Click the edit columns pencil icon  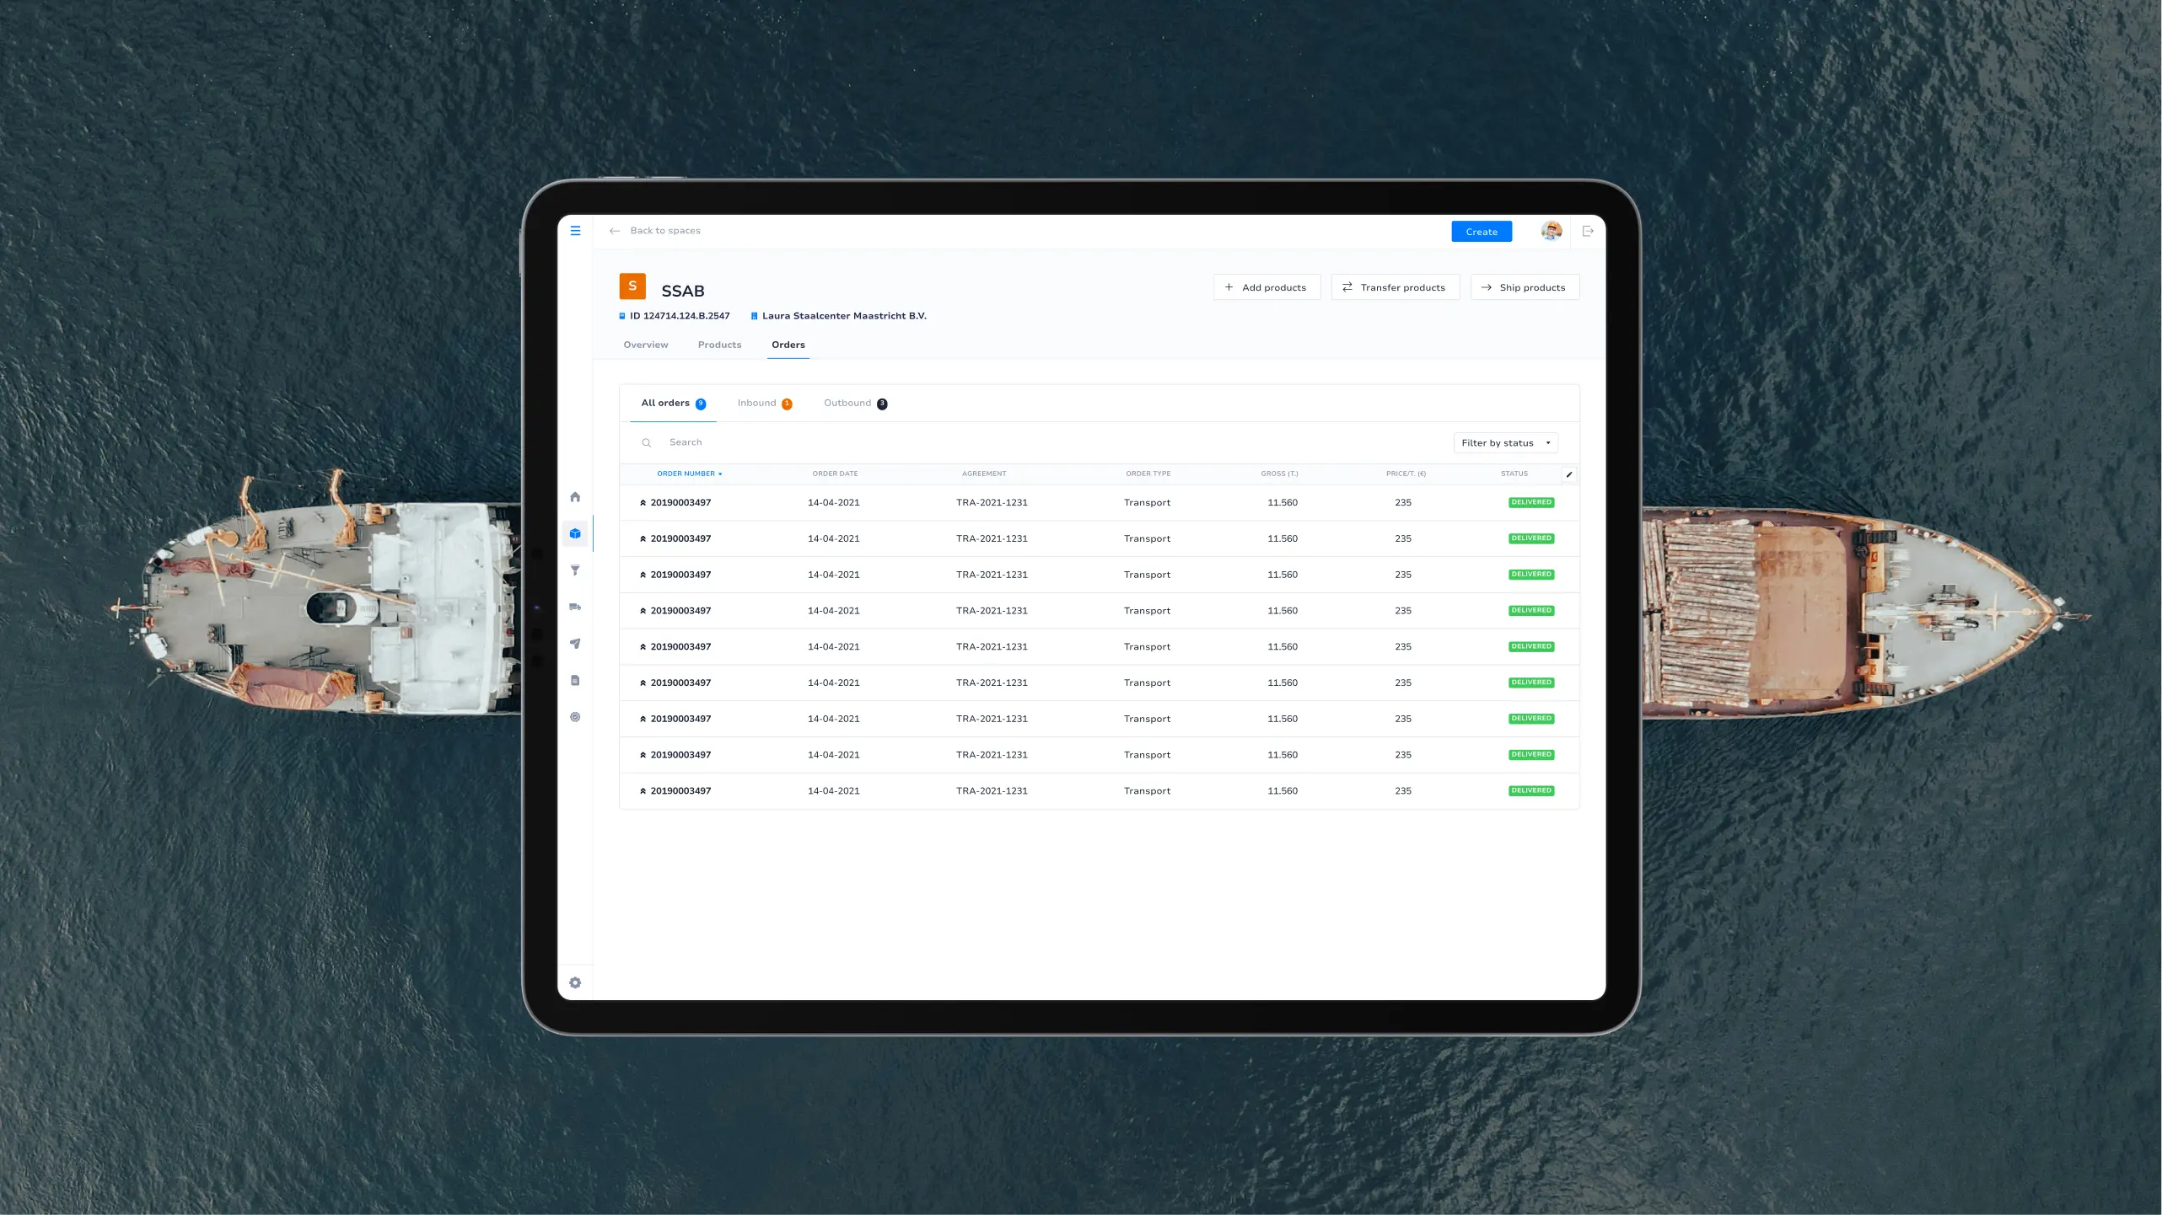1568,474
